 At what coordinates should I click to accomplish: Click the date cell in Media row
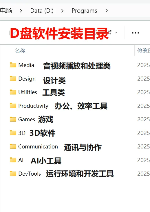pyautogui.click(x=144, y=65)
